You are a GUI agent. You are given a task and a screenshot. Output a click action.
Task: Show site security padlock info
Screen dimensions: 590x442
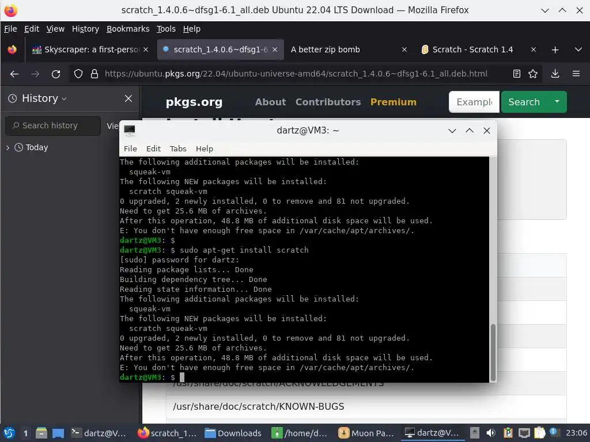click(x=94, y=74)
